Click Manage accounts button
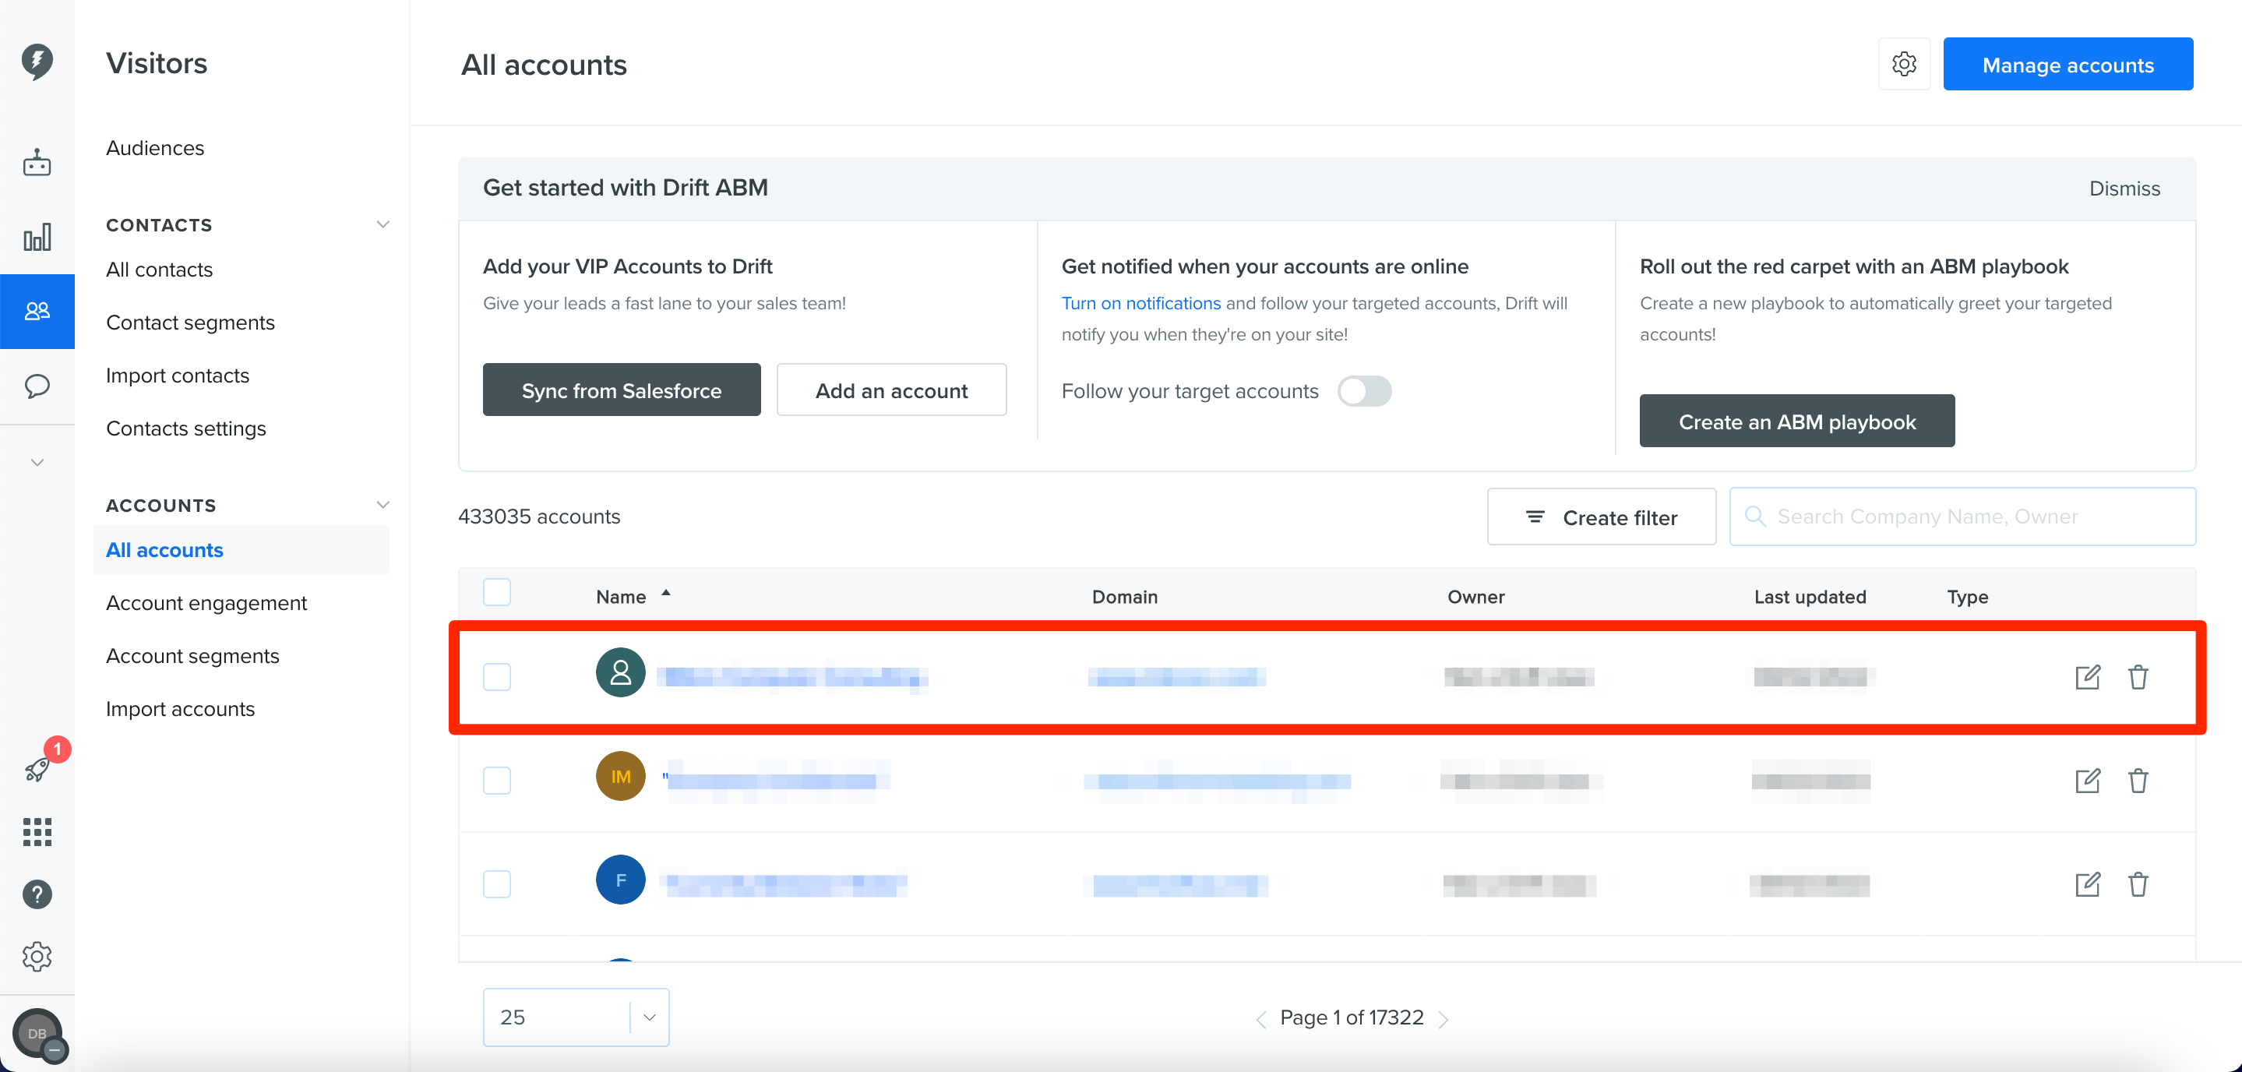The height and width of the screenshot is (1072, 2242). pos(2068,65)
